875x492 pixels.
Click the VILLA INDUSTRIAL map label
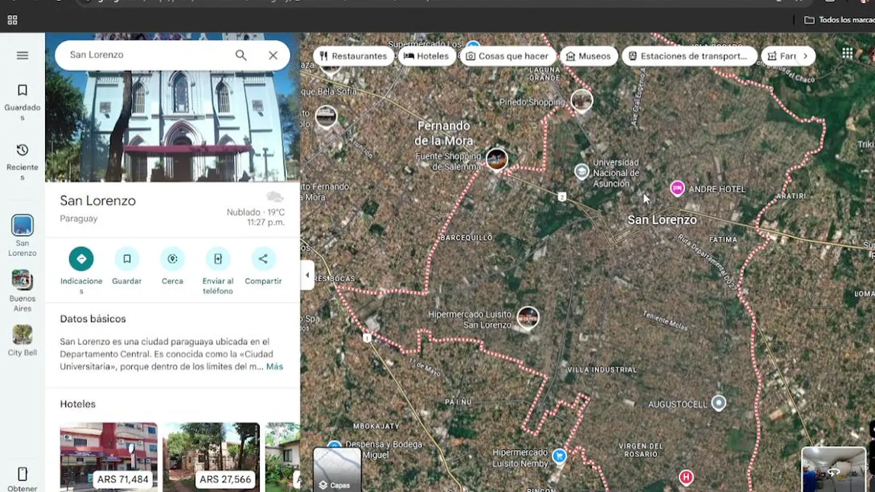(602, 370)
